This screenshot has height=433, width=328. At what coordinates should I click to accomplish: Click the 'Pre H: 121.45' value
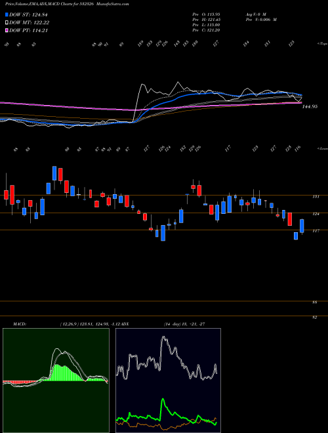click(206, 20)
